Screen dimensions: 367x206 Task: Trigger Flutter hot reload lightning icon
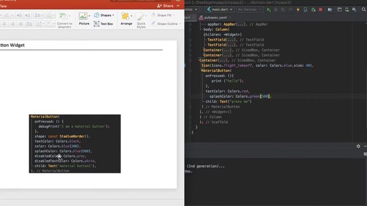[298, 10]
